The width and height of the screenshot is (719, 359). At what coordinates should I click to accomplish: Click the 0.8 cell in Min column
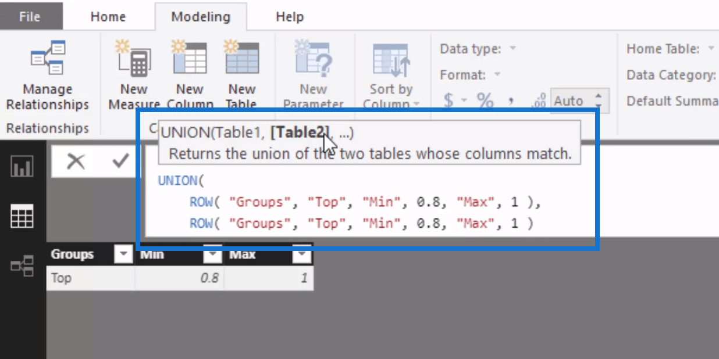(x=180, y=278)
